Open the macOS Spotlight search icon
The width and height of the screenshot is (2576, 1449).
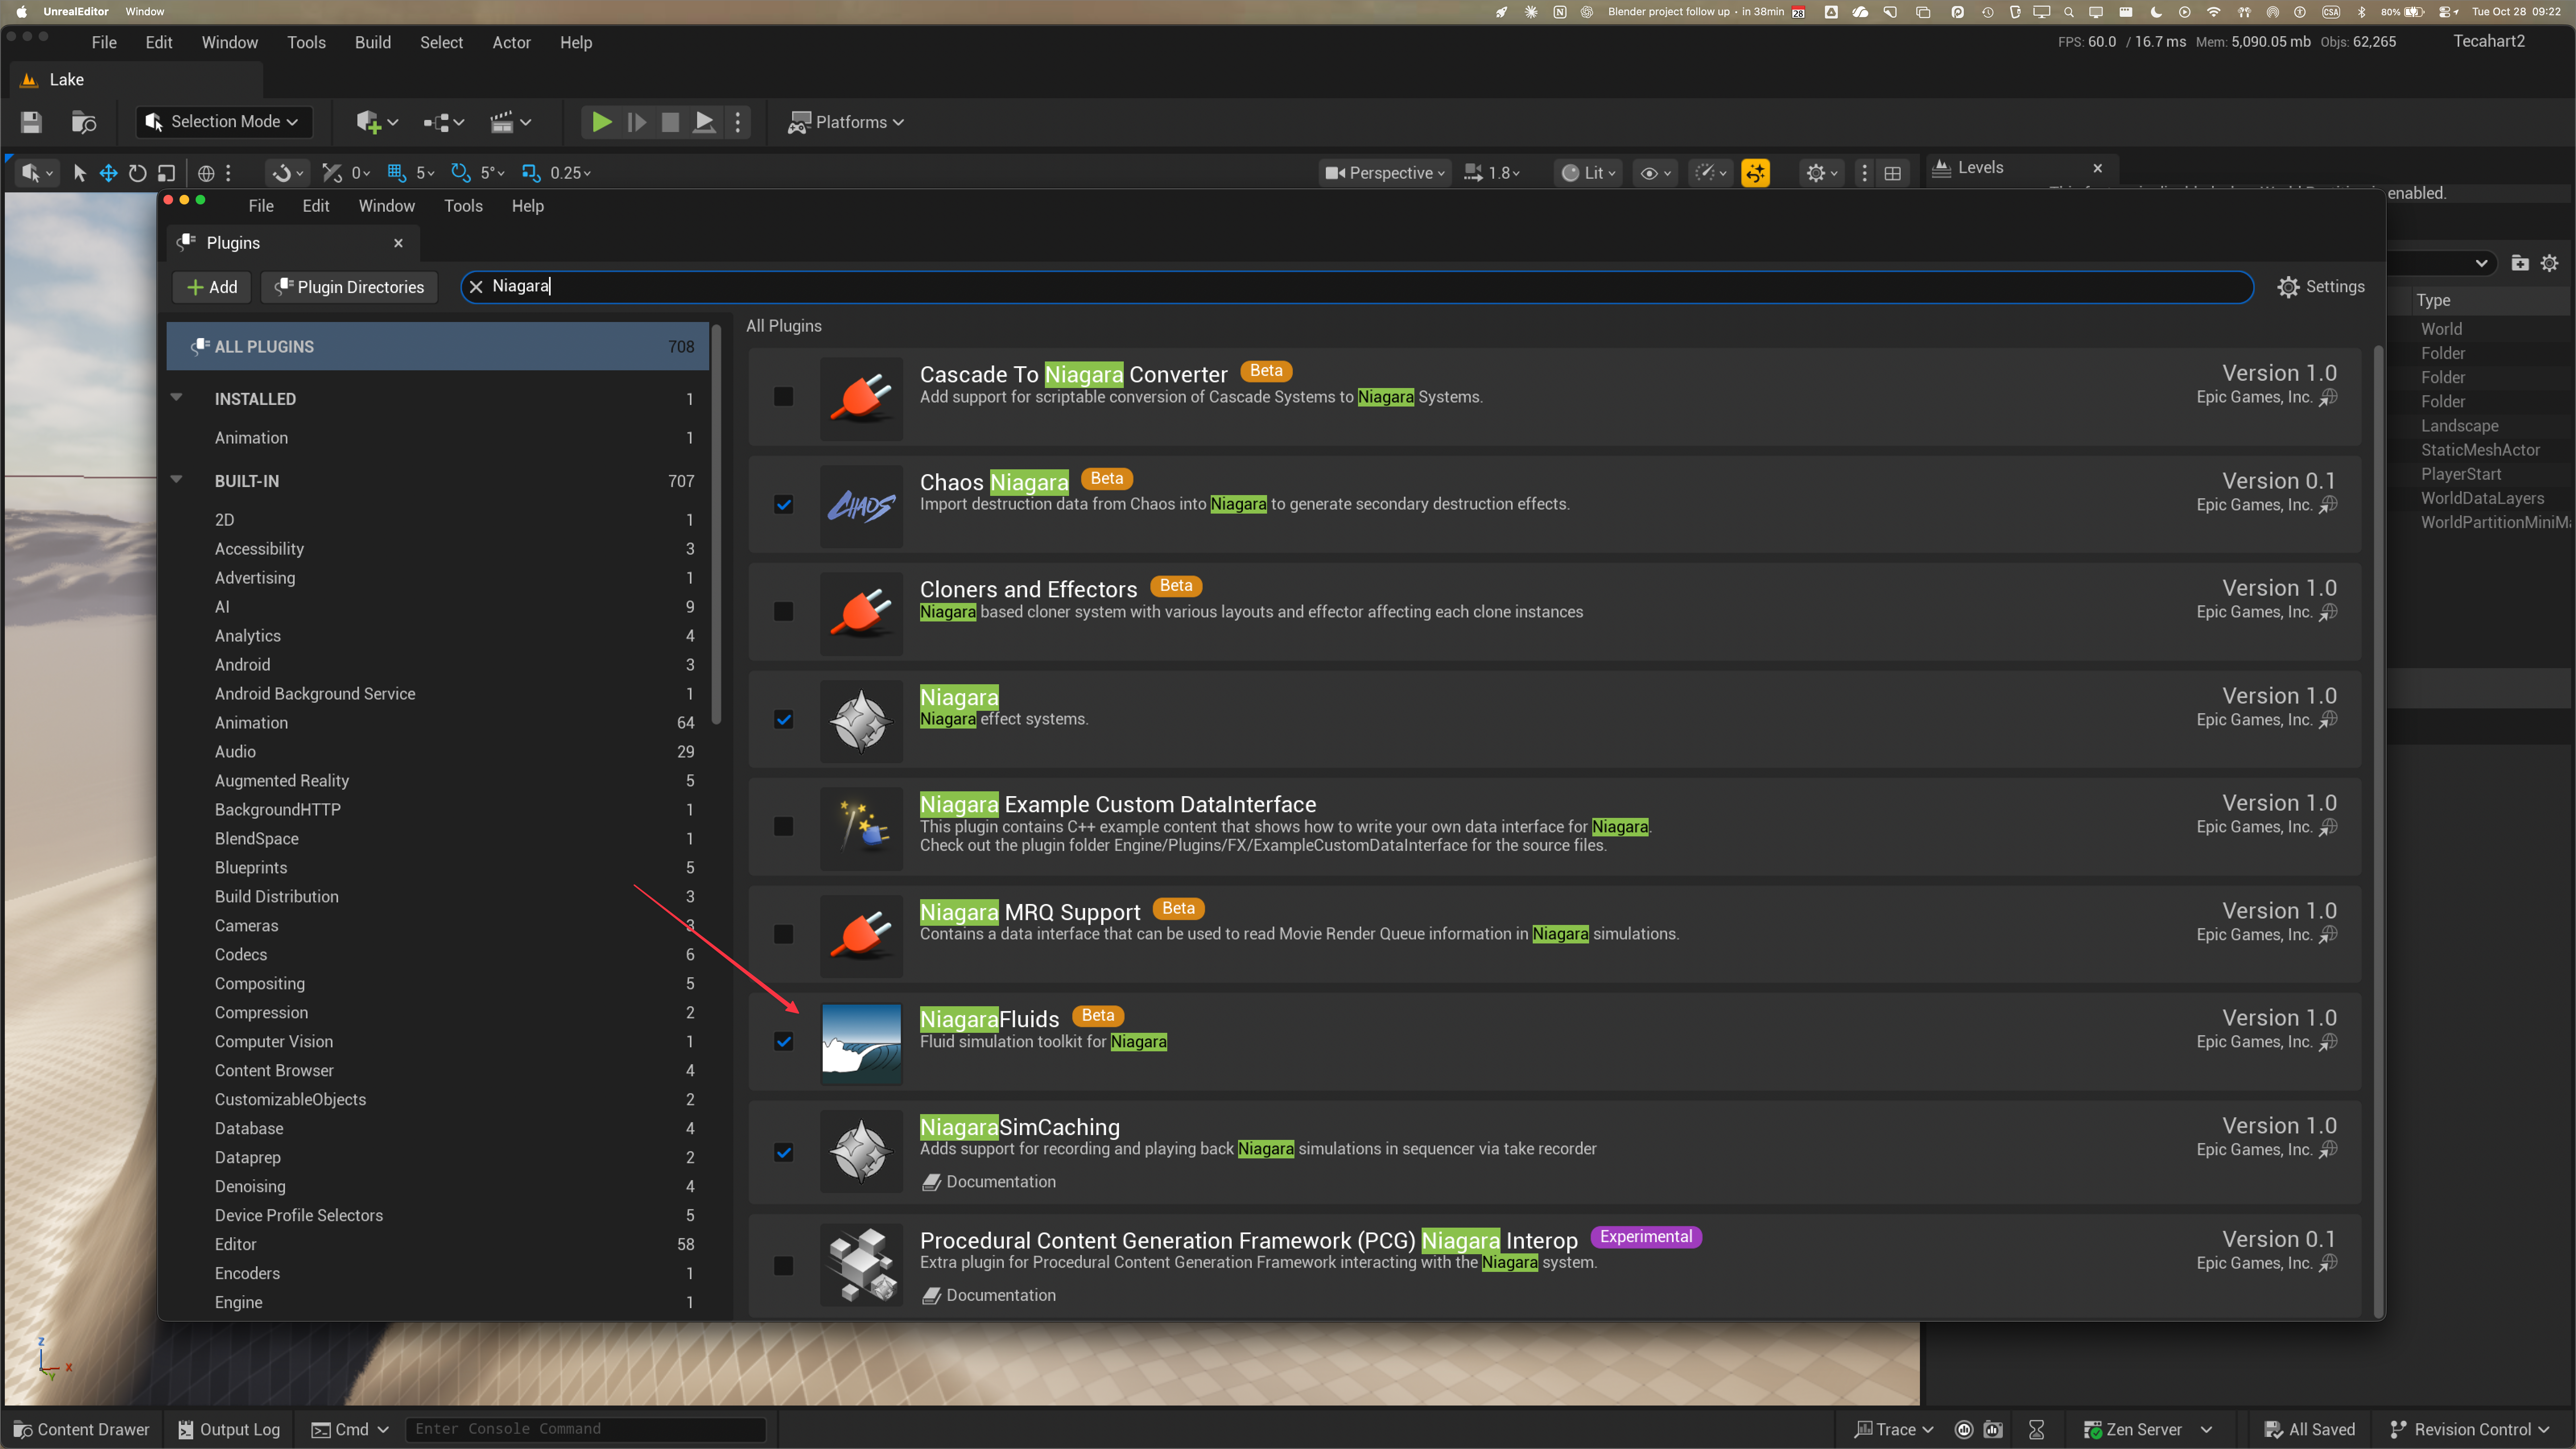tap(2068, 12)
